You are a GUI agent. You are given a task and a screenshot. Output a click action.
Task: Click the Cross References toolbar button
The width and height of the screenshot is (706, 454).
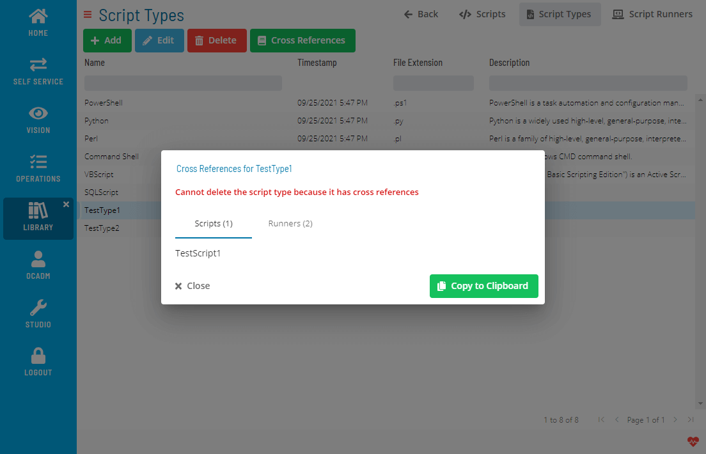[x=302, y=40]
